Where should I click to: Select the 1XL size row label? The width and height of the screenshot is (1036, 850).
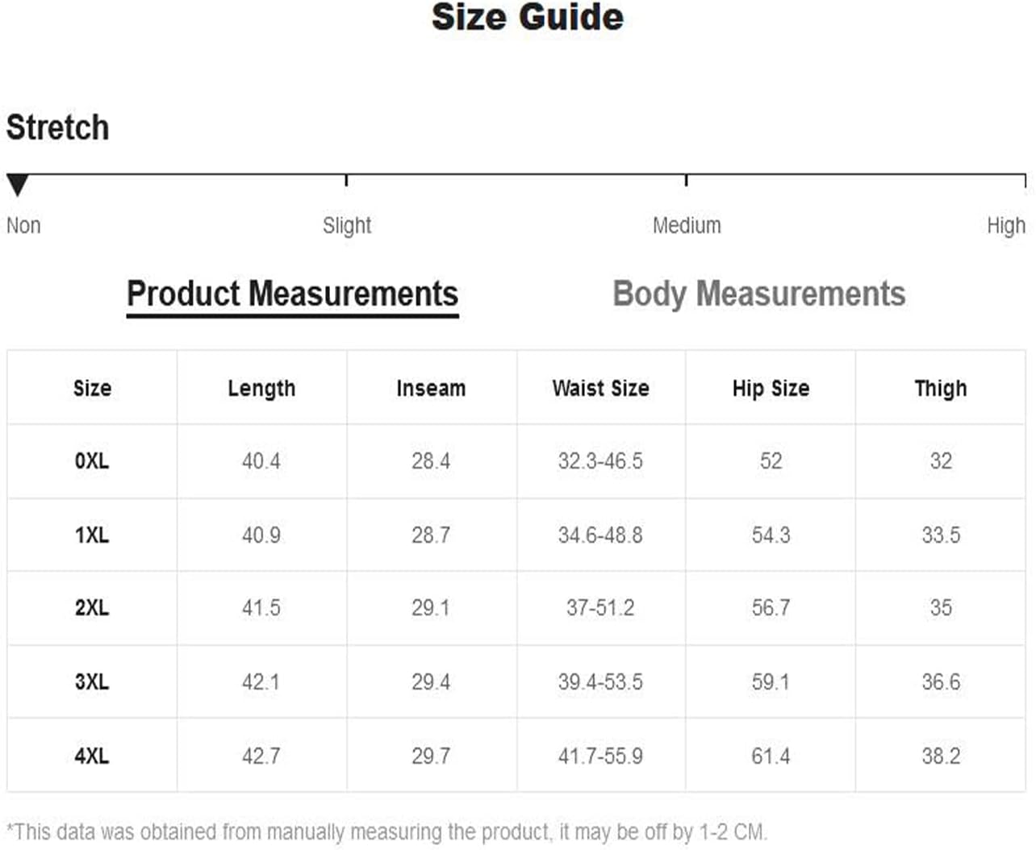point(92,535)
